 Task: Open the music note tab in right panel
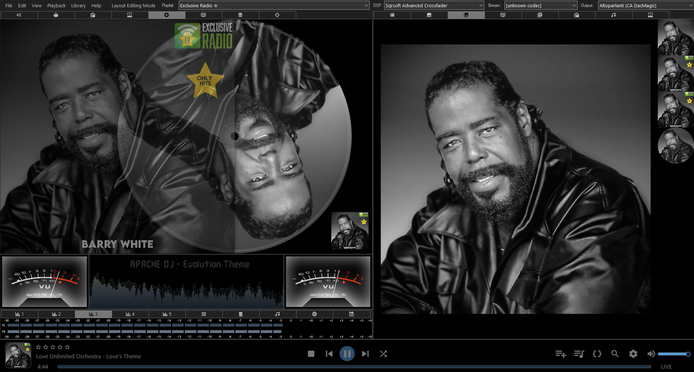(x=614, y=15)
